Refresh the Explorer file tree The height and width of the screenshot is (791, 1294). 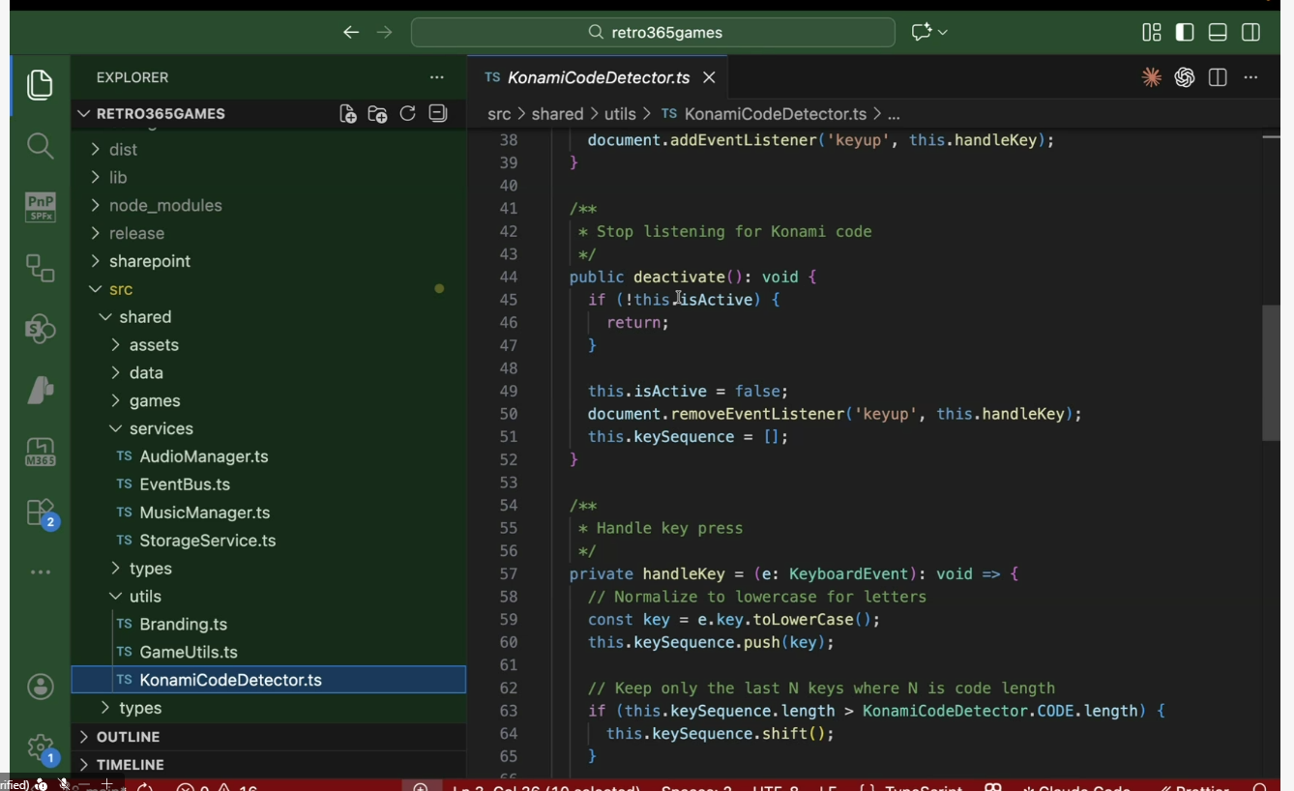pos(407,114)
